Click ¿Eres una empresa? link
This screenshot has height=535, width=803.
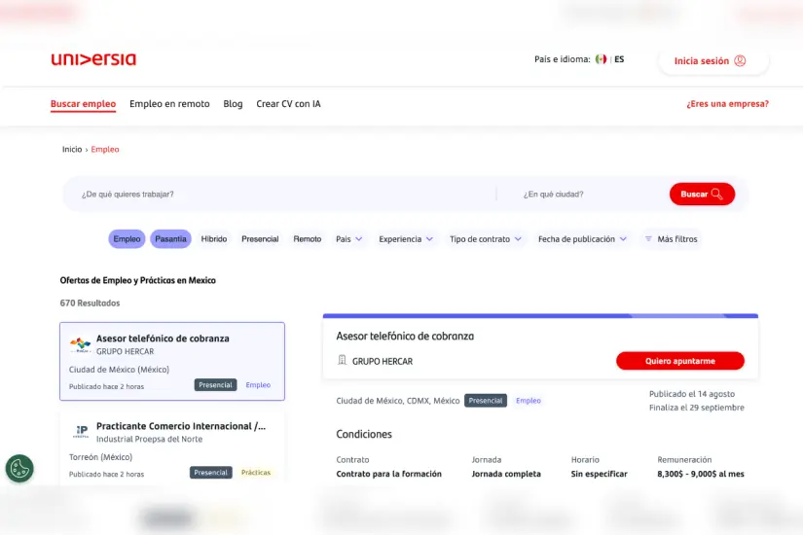coord(727,104)
